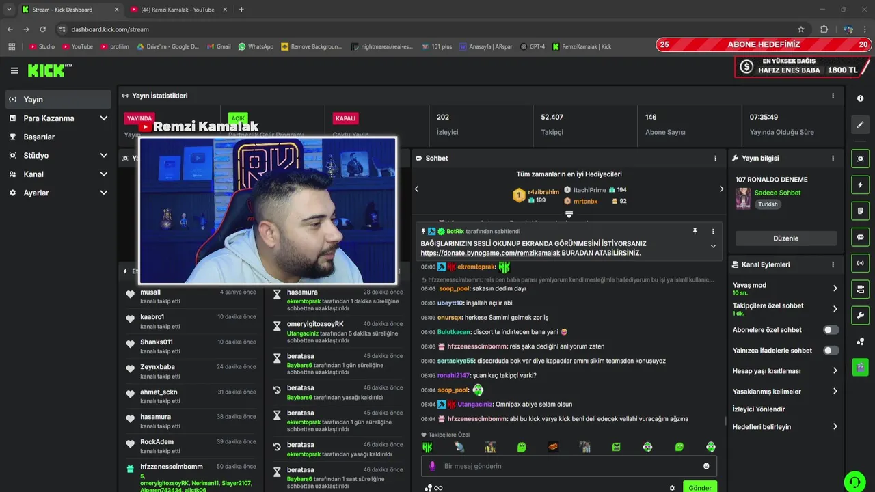This screenshot has height=492, width=875.
Task: Select Yayın in the left sidebar
Action: (x=57, y=100)
